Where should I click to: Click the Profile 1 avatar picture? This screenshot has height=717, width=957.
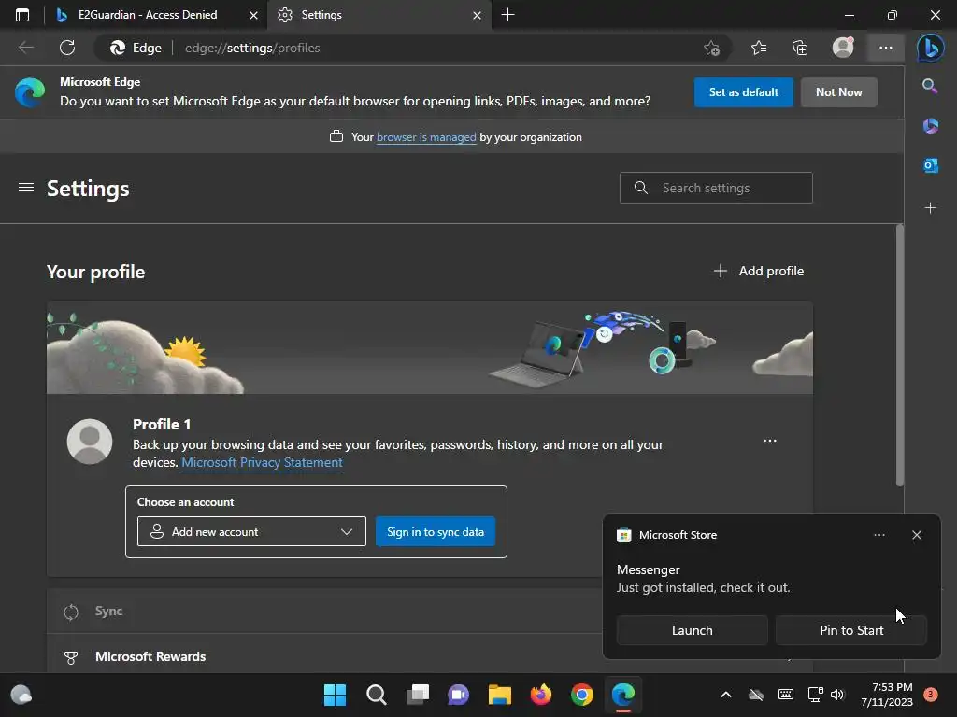coord(90,442)
